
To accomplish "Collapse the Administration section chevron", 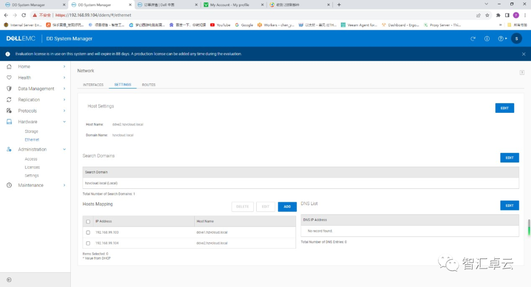I will click(64, 150).
